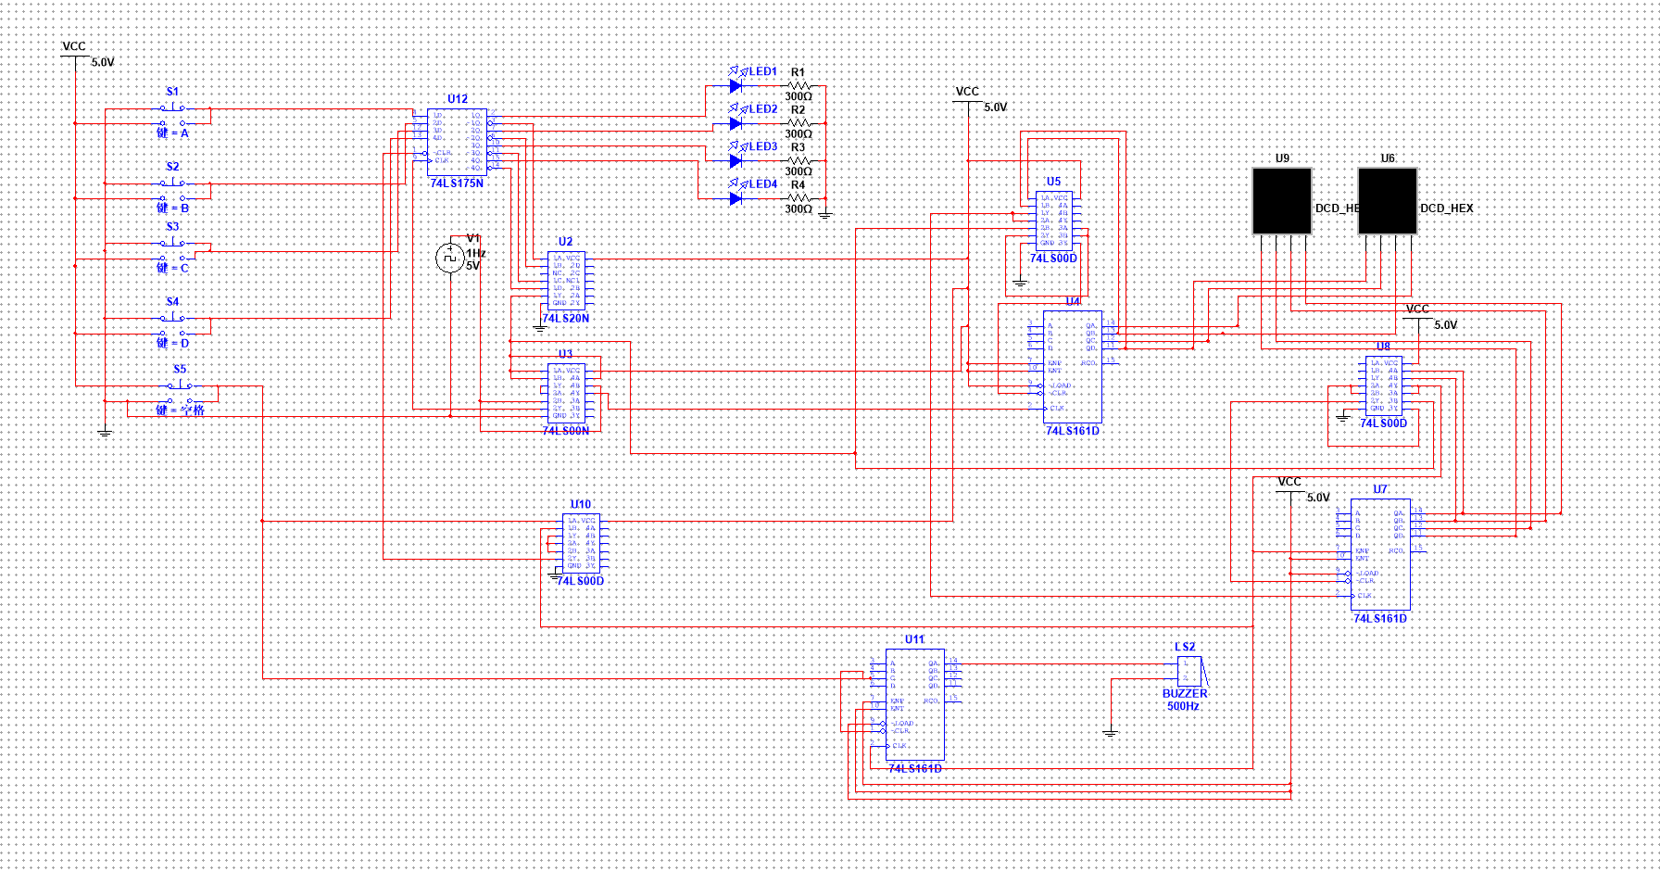Click the 74LS161D label under U4
This screenshot has height=871, width=1660.
[x=1073, y=431]
